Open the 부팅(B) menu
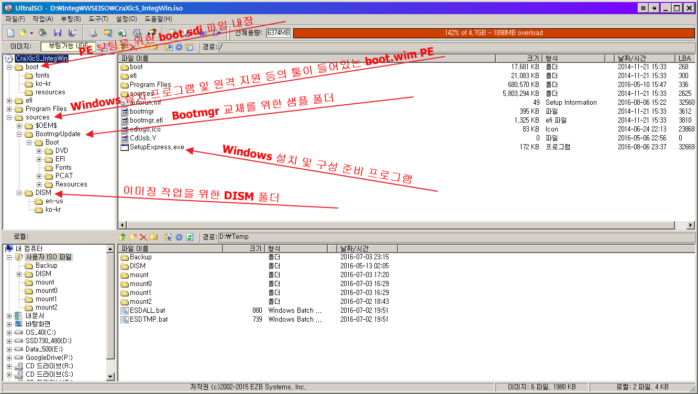Viewport: 698px width, 394px height. coord(71,19)
